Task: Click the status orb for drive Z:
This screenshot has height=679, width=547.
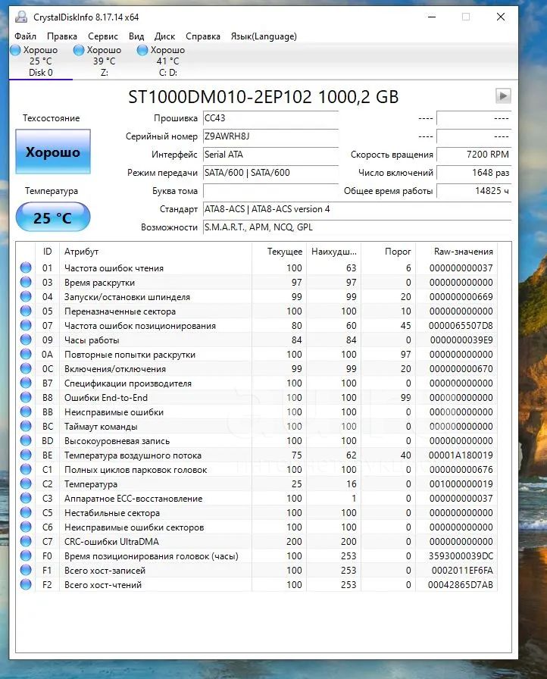Action: 79,50
